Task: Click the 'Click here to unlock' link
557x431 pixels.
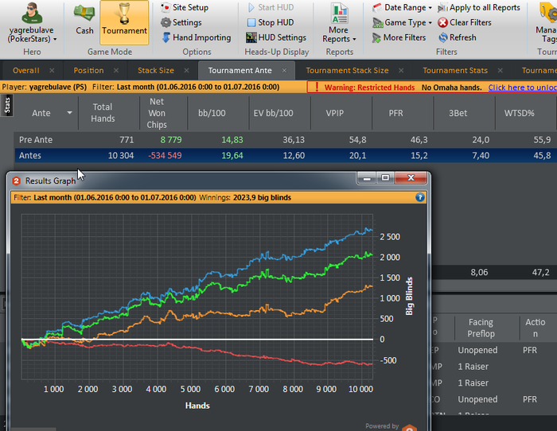Action: (522, 87)
